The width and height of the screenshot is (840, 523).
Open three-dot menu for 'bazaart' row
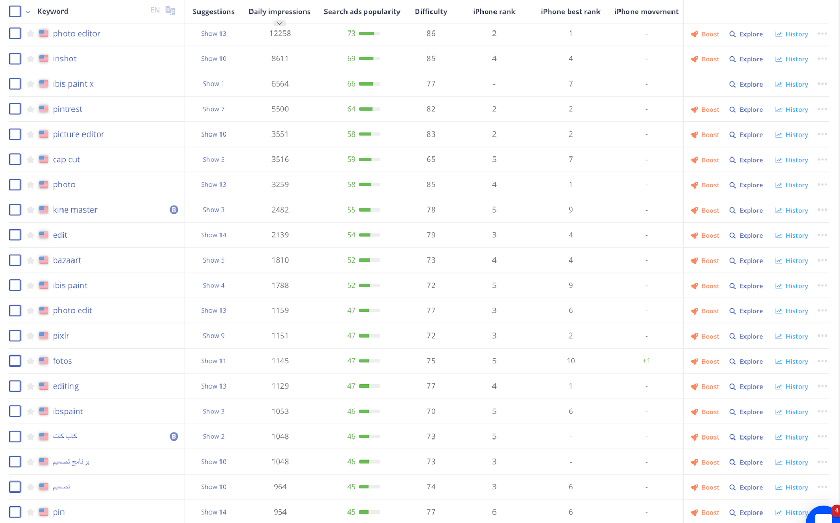(822, 260)
